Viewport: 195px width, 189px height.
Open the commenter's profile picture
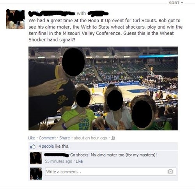pos(36,158)
